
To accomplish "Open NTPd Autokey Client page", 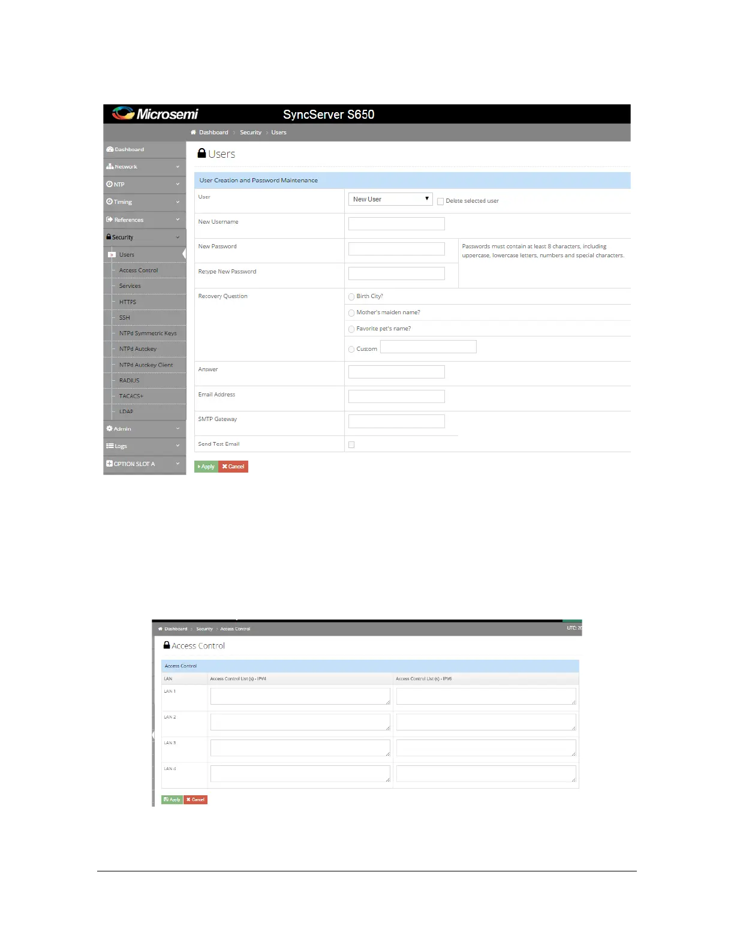I will 146,365.
